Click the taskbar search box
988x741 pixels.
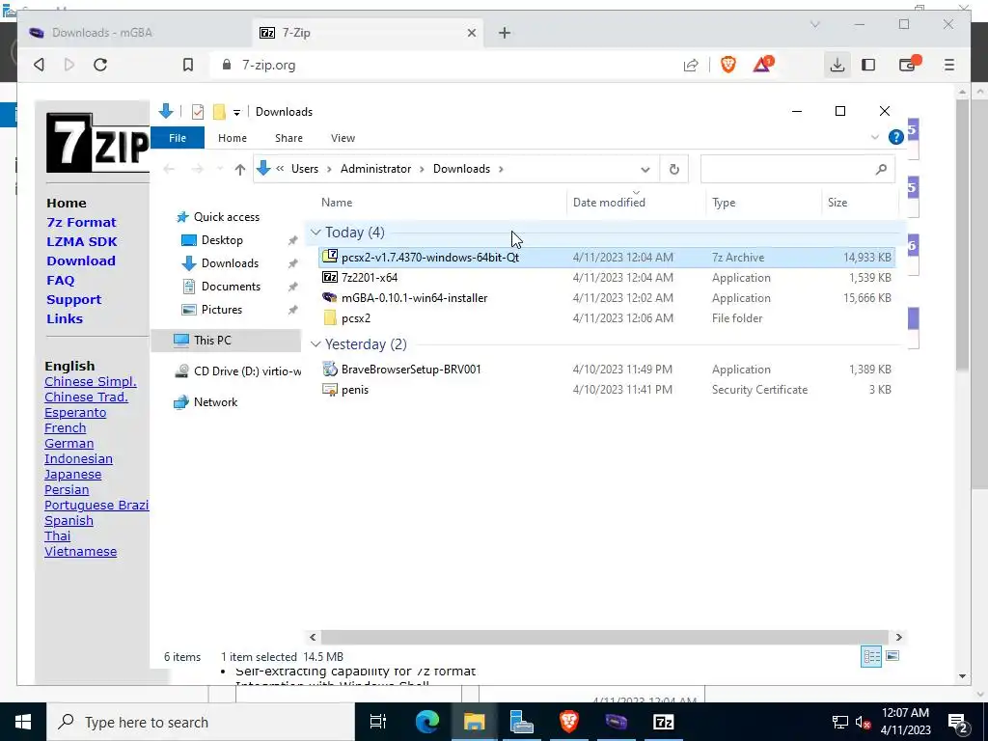201,722
